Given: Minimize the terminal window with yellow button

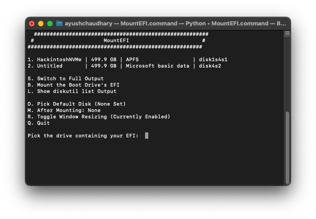Looking at the screenshot, I should tap(41, 23).
